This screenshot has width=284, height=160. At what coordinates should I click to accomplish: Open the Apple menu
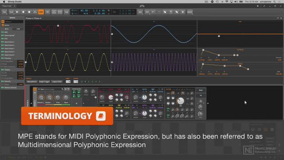4,1
